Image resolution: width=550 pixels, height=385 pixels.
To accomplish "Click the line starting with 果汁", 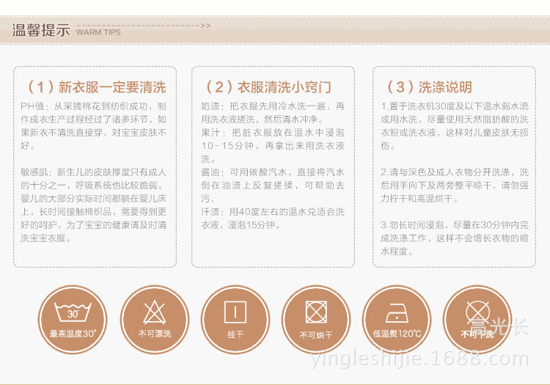I will [x=273, y=133].
